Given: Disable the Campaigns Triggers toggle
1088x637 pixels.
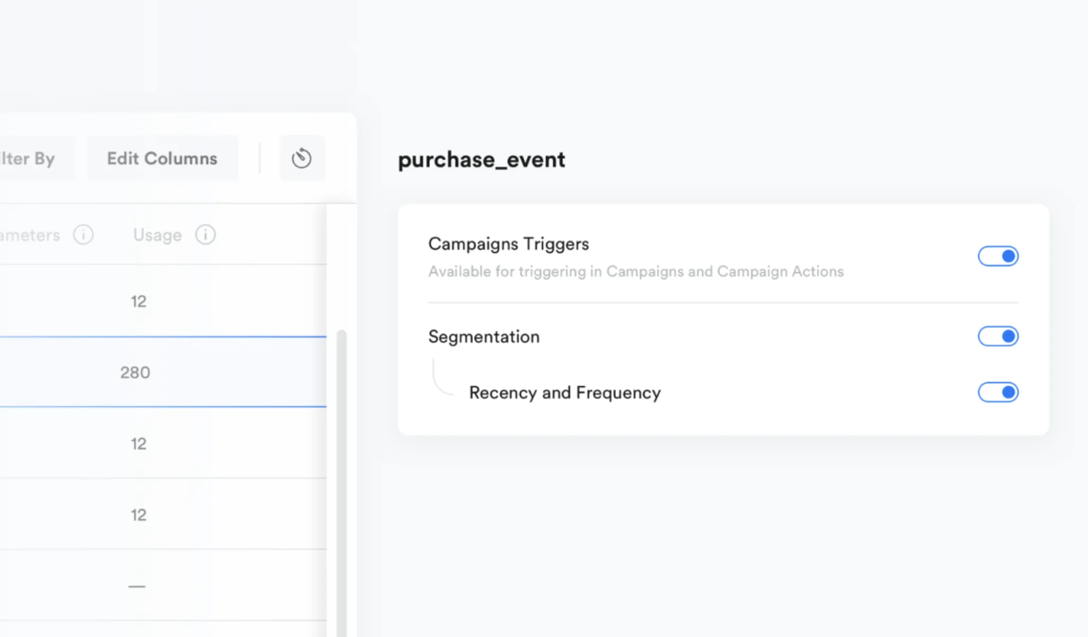Looking at the screenshot, I should point(998,256).
